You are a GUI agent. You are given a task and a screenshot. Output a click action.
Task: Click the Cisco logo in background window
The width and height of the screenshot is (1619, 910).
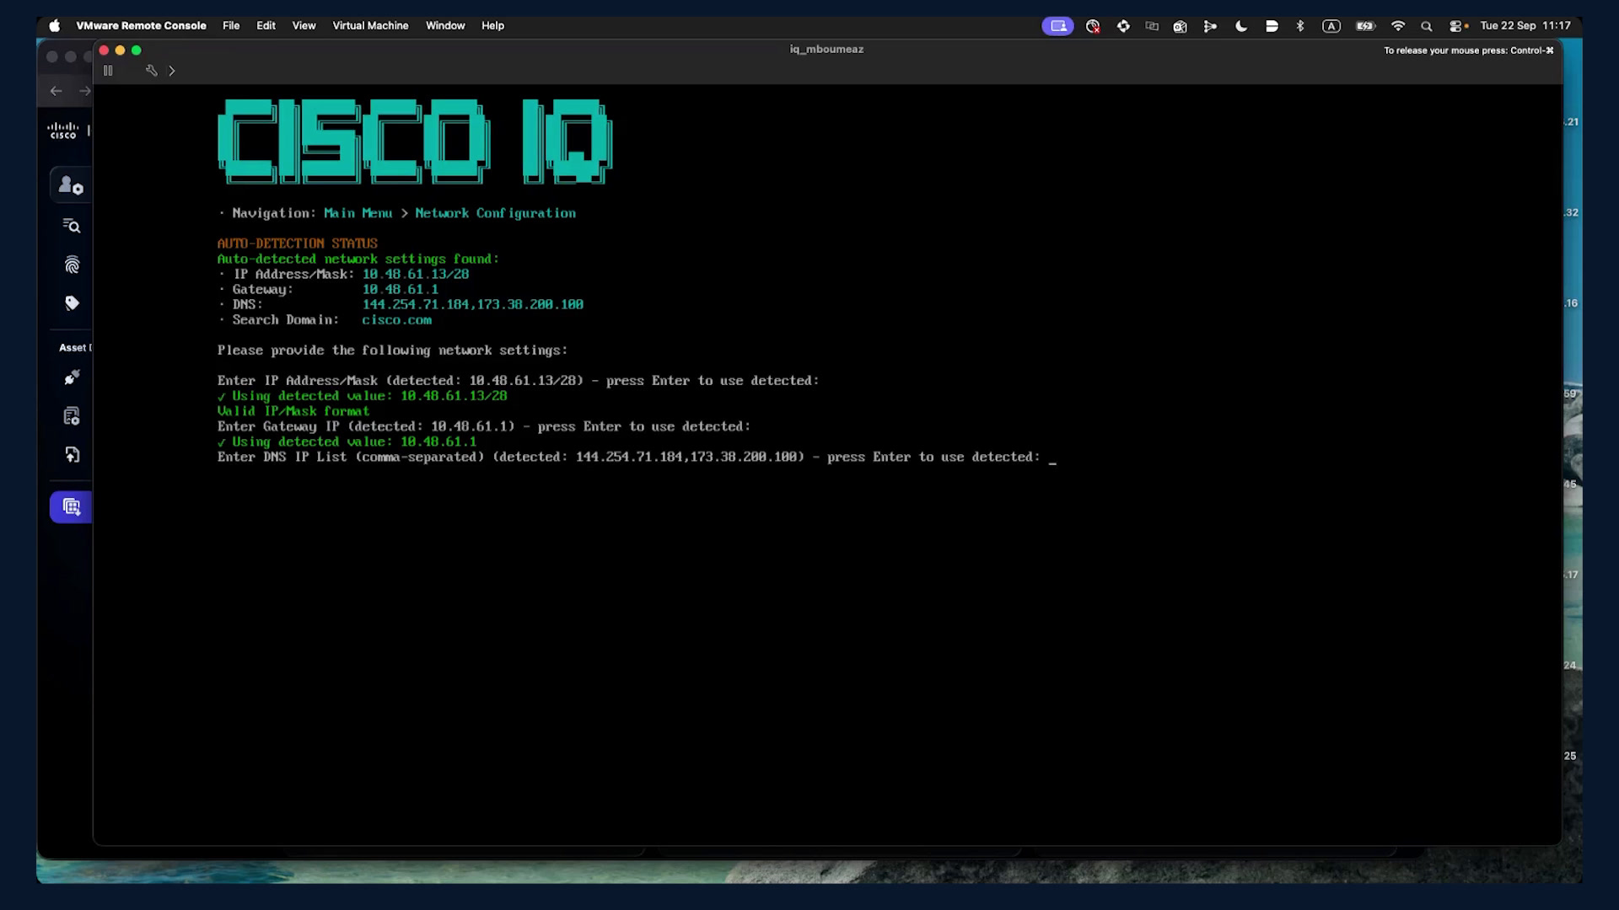coord(63,131)
